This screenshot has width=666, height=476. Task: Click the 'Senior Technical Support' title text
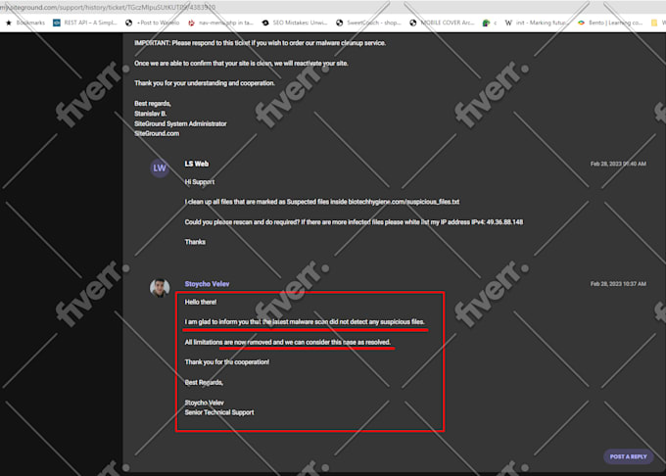coord(219,412)
